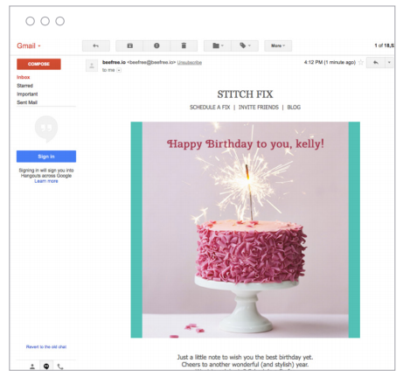Click the blue Sign in button
410x377 pixels.
46,157
